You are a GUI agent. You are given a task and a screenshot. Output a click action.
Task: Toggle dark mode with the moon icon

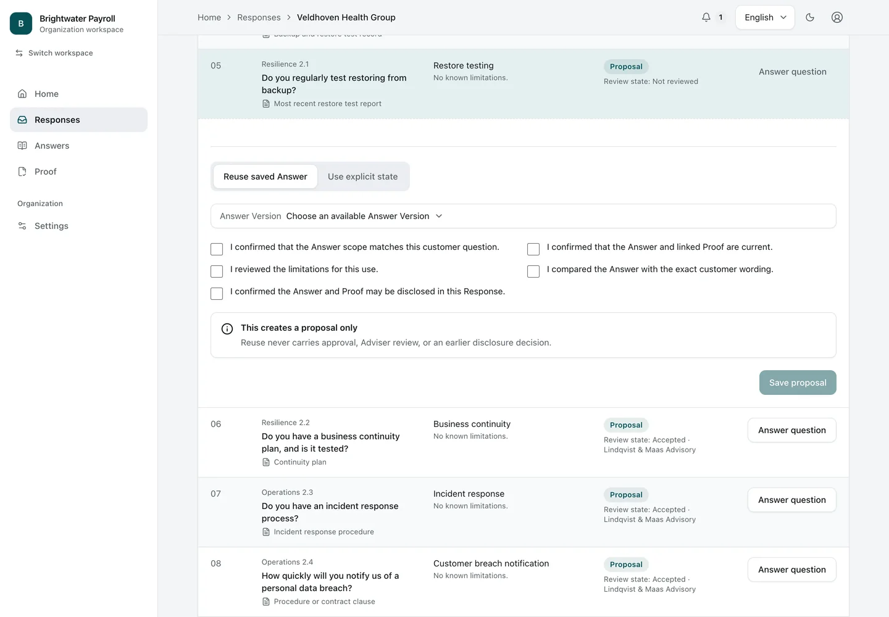point(810,17)
